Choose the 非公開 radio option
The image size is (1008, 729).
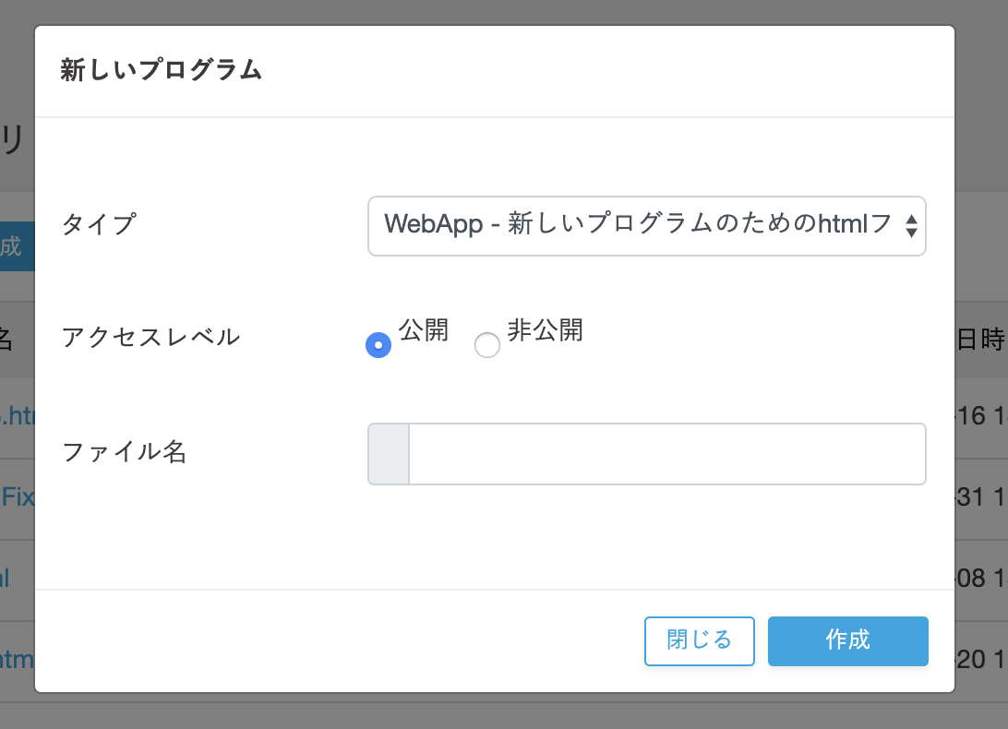pos(486,344)
